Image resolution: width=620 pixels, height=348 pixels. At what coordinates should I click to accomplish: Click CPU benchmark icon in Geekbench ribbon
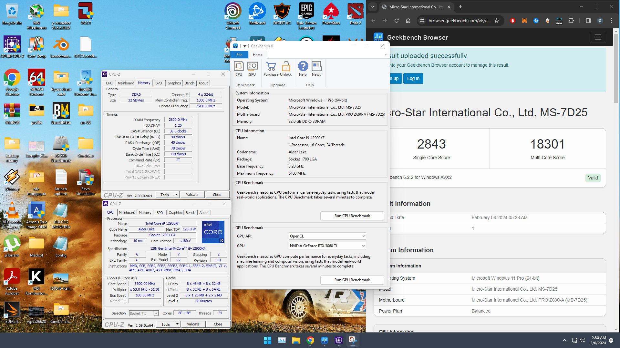click(x=239, y=69)
